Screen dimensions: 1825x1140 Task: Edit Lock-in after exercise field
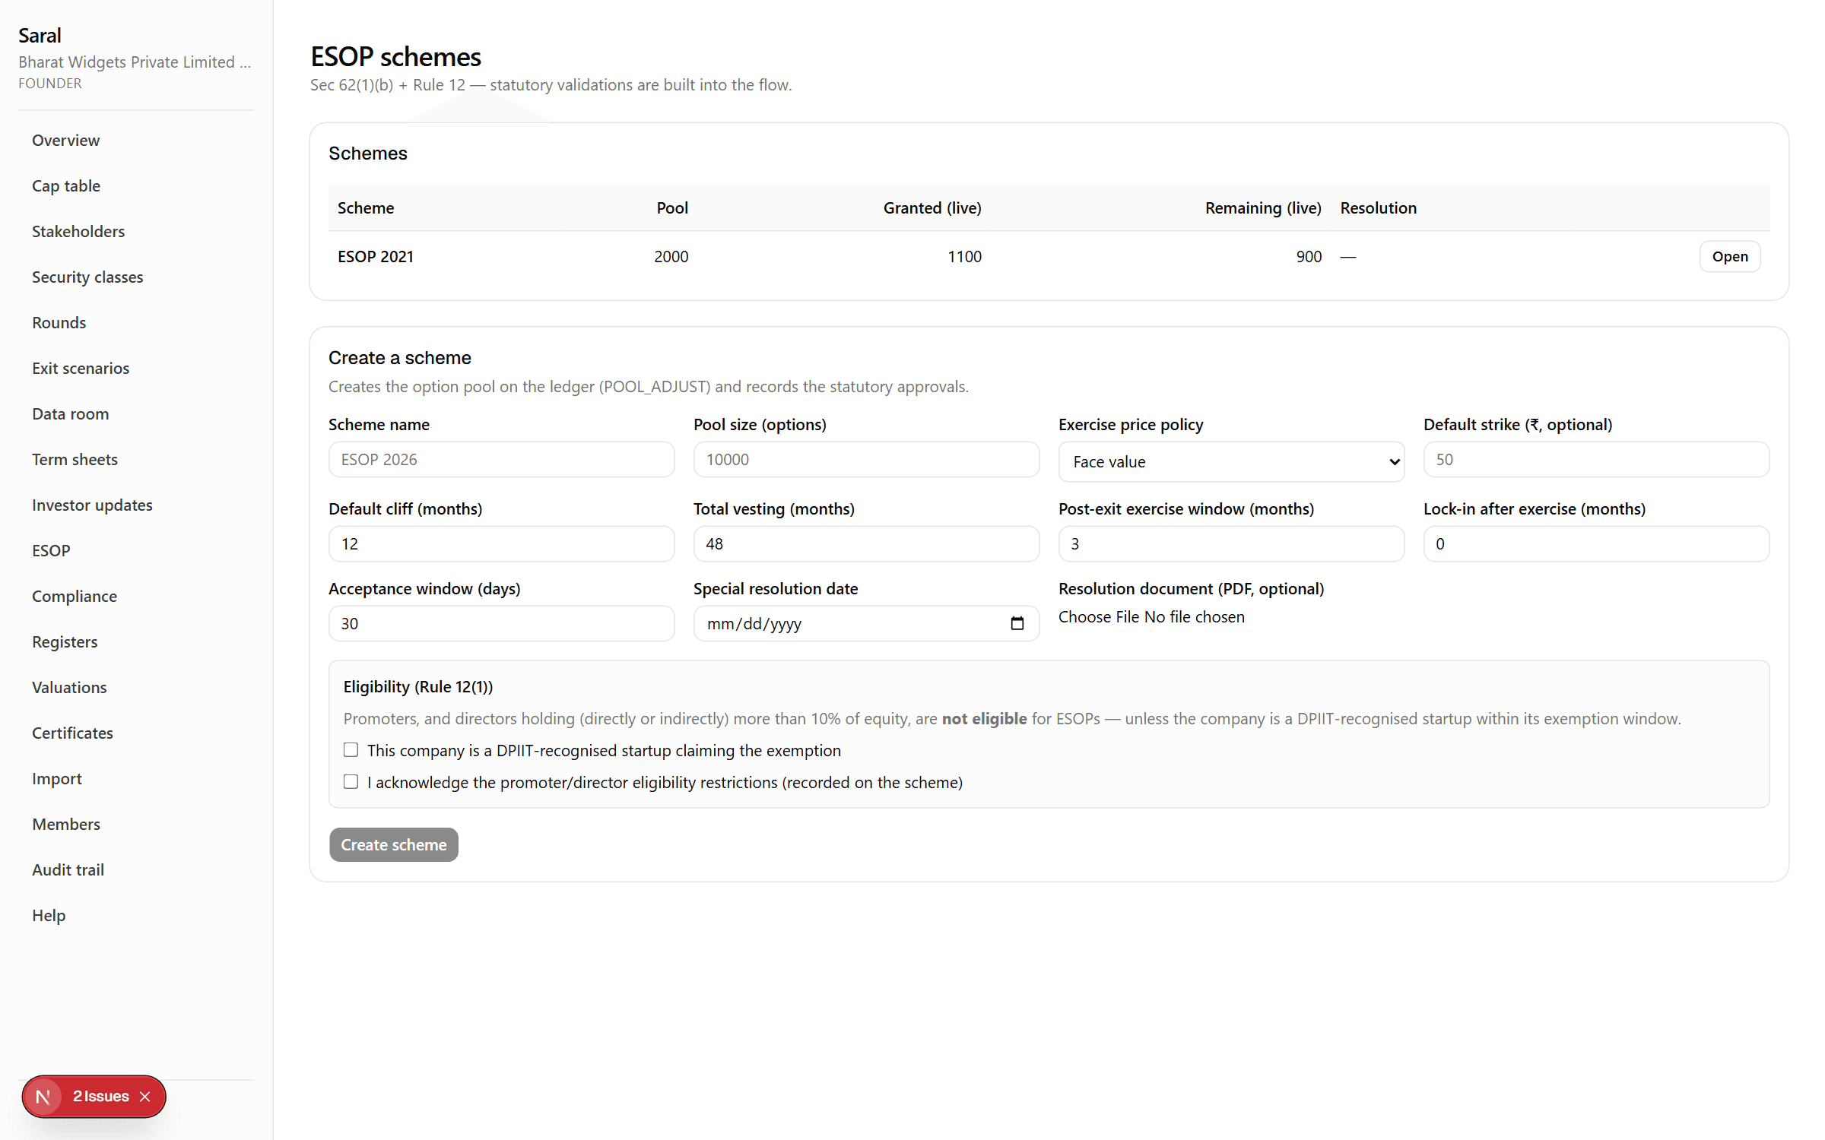[x=1596, y=543]
